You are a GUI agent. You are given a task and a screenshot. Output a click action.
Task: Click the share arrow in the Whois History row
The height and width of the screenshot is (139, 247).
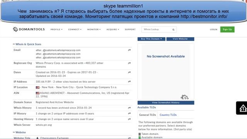tap(129, 108)
